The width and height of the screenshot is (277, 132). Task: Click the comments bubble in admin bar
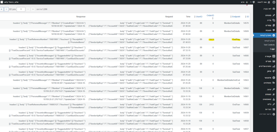tap(254, 2)
